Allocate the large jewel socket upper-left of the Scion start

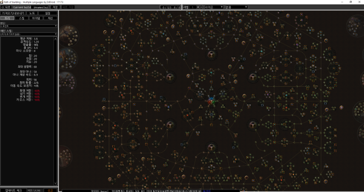click(x=170, y=76)
